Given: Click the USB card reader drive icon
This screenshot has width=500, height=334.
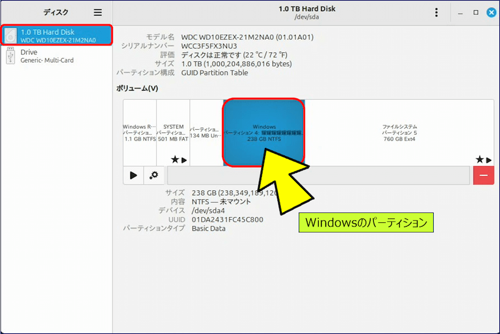Looking at the screenshot, I should (10, 56).
